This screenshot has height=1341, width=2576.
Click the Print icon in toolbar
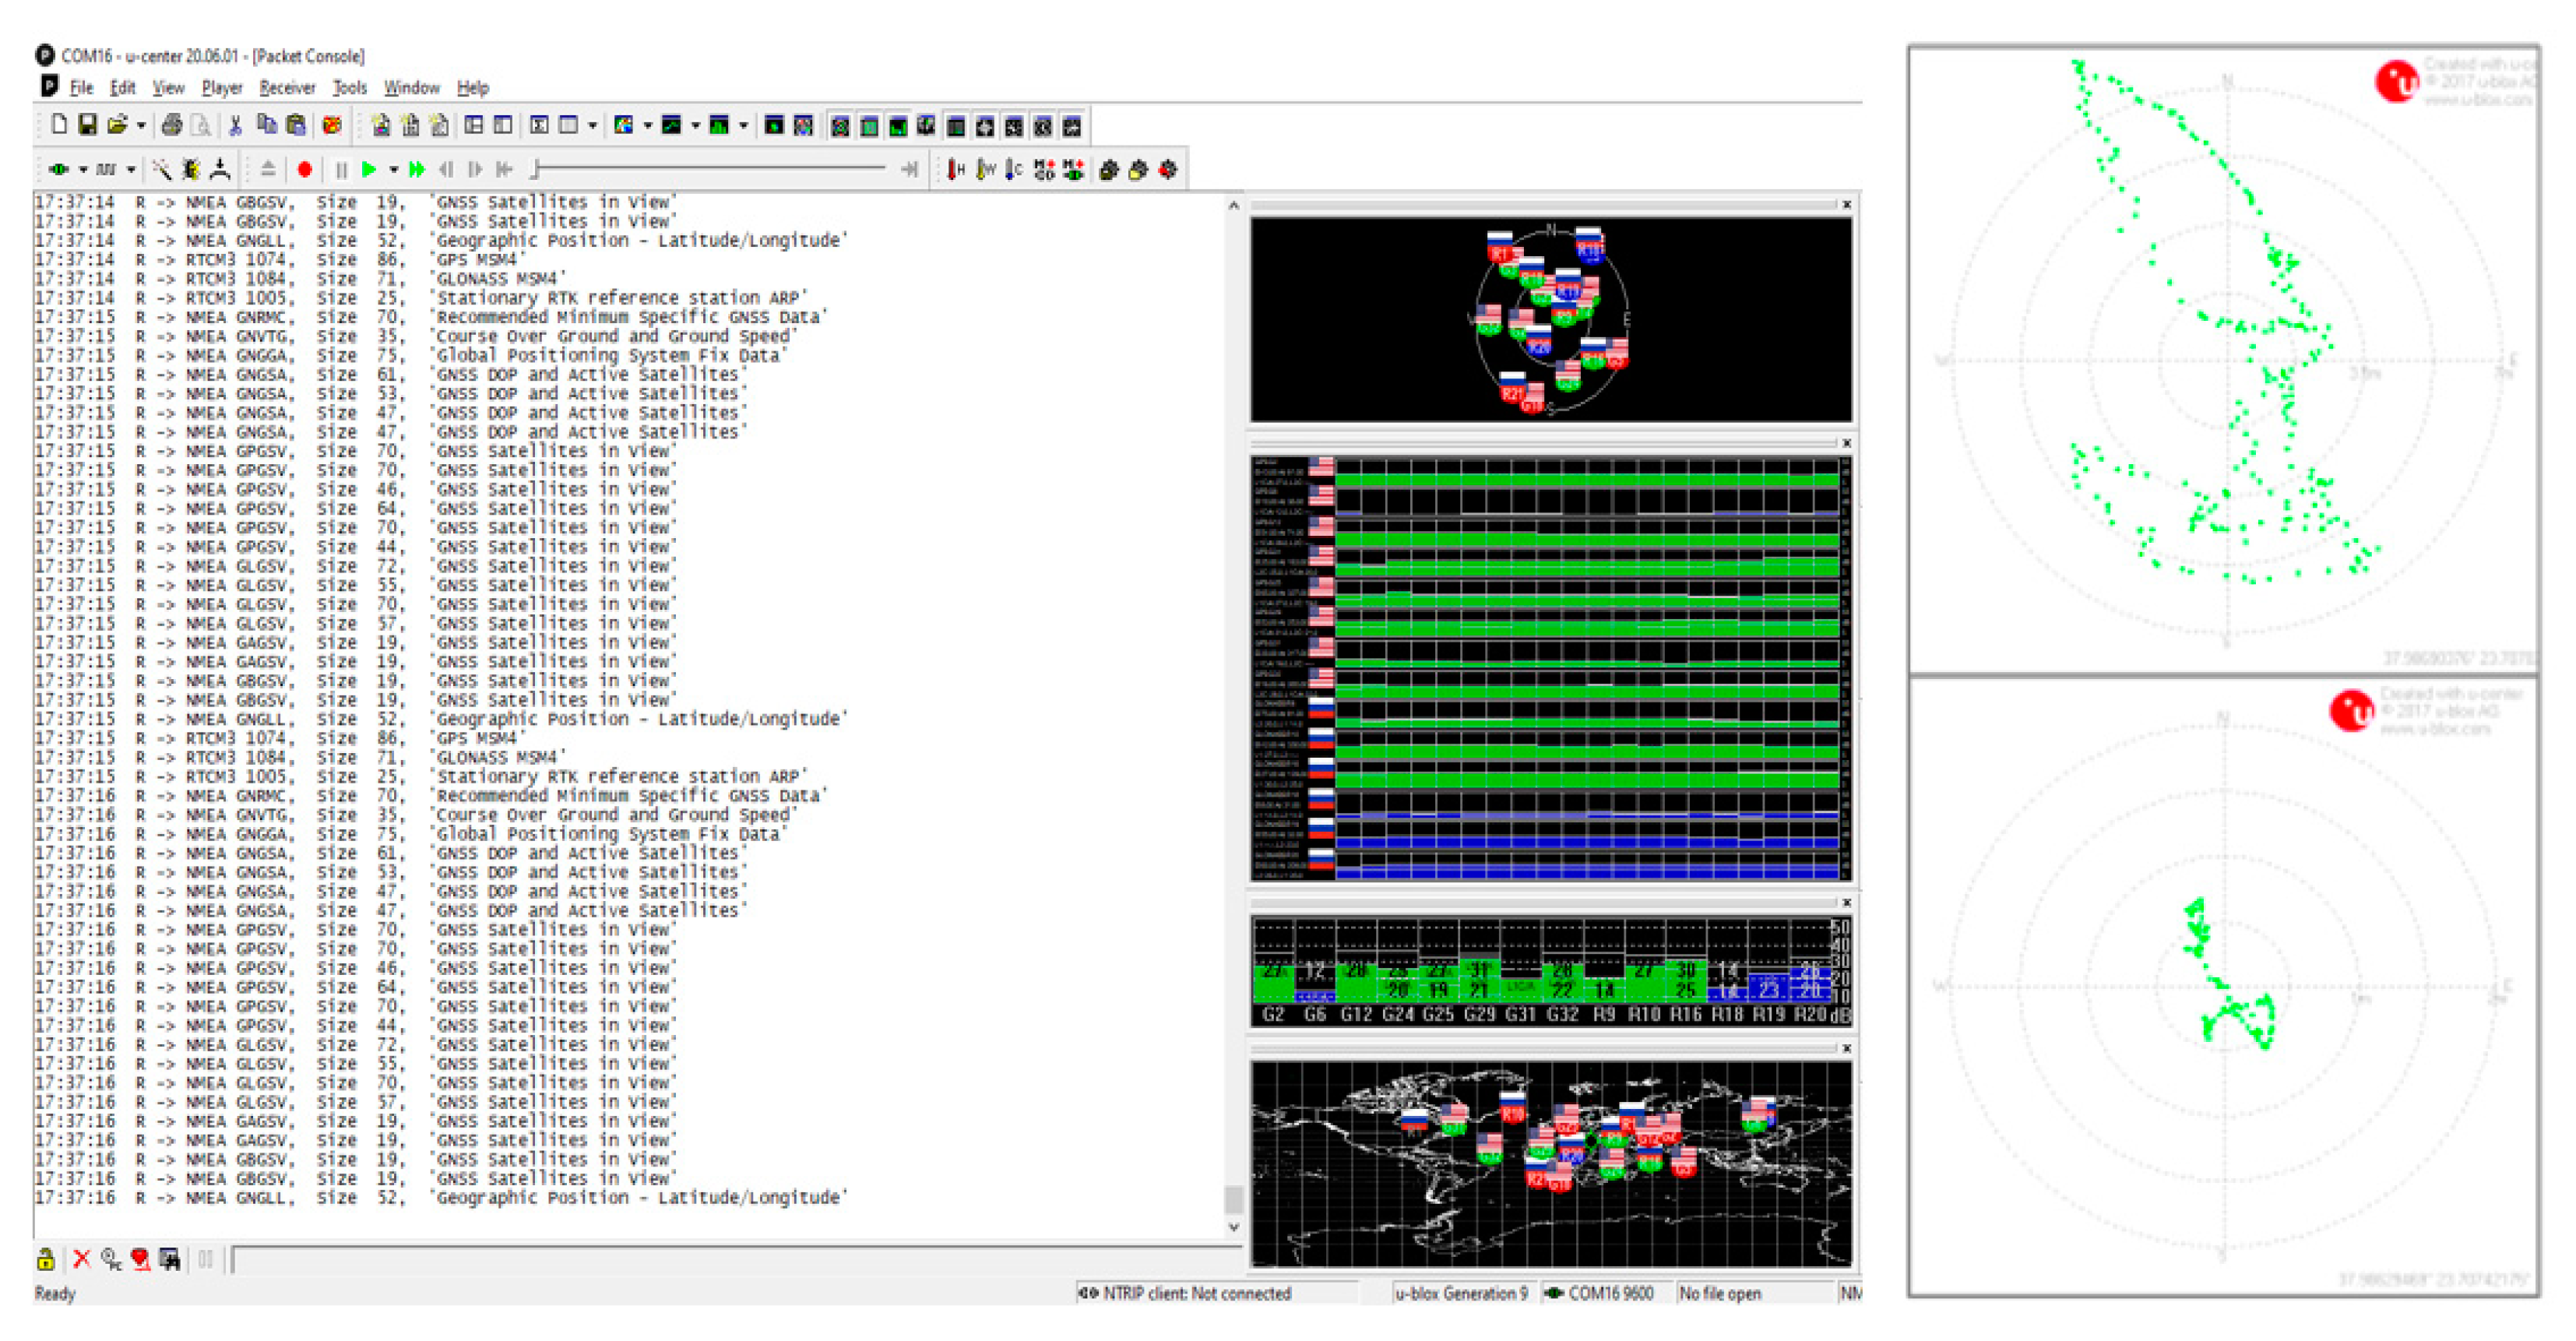172,125
